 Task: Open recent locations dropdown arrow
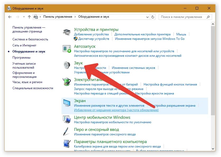[x=24, y=17]
